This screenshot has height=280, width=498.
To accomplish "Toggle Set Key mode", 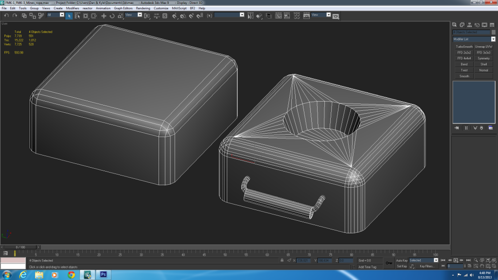I will pos(402,266).
